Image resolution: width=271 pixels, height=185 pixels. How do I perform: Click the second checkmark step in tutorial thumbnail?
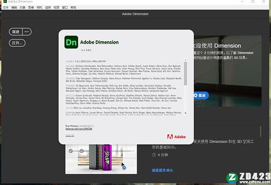[x=81, y=151]
